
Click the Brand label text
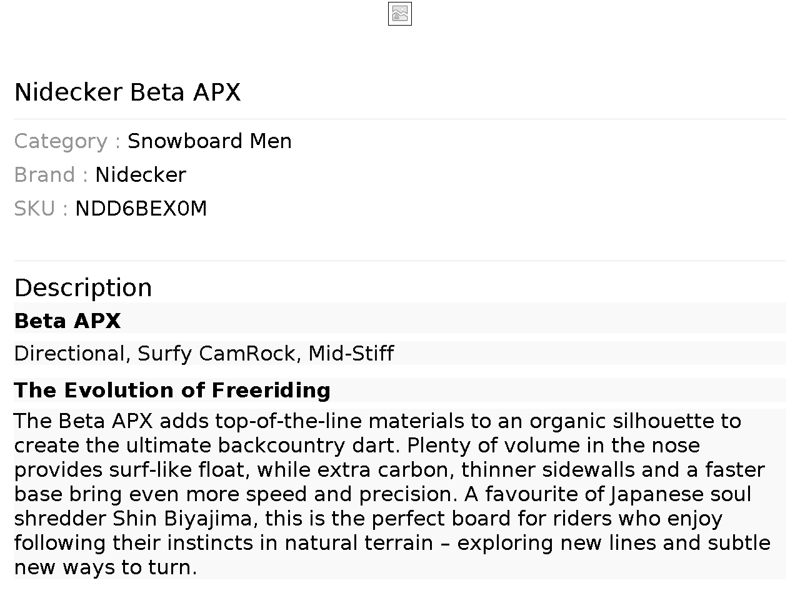point(44,175)
